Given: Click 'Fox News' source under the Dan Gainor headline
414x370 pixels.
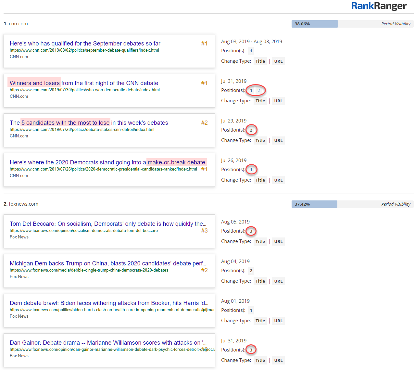Looking at the screenshot, I should (x=19, y=356).
